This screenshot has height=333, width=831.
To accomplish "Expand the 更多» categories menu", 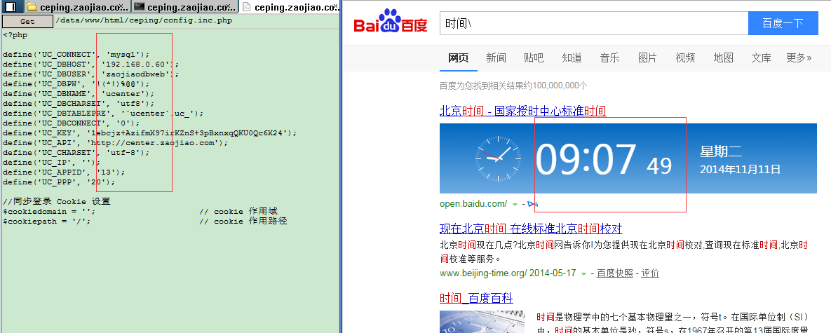I will point(799,57).
